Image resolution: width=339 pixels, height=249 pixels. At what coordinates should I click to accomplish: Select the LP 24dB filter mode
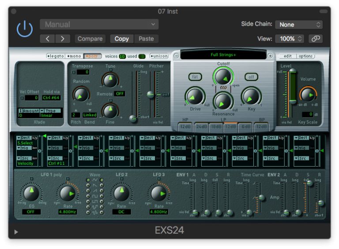(201, 126)
